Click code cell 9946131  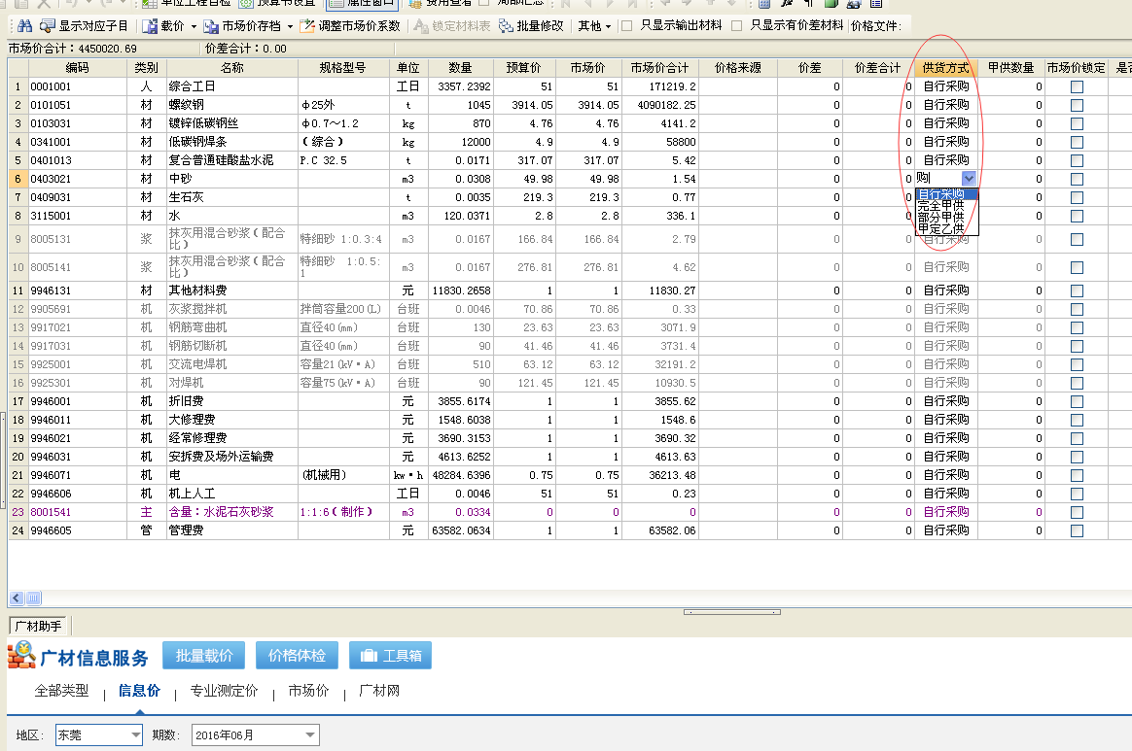(77, 290)
